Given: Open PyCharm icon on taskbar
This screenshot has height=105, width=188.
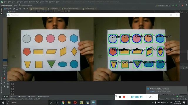Looking at the screenshot, I should click(x=81, y=102).
